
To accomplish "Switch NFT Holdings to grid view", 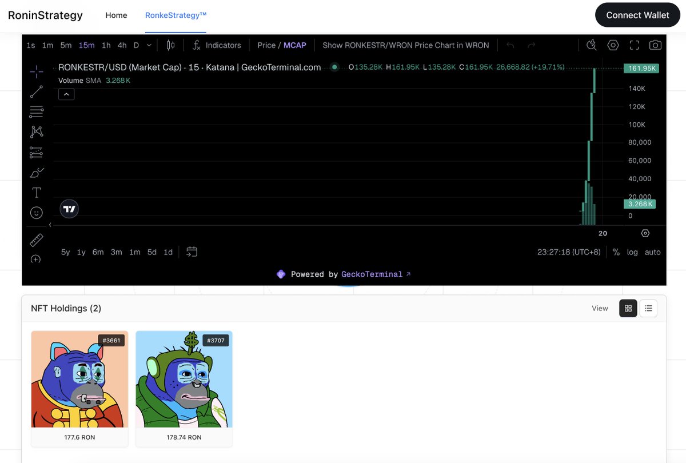I will coord(628,308).
